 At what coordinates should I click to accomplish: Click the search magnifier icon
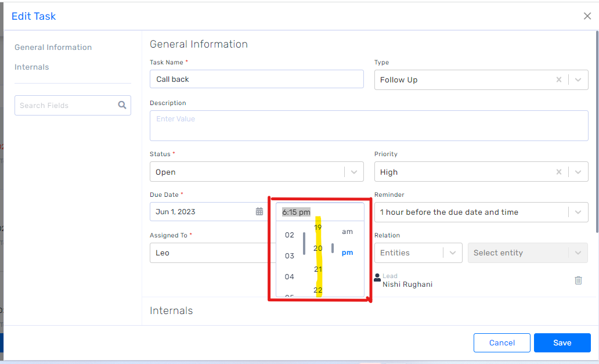(122, 105)
